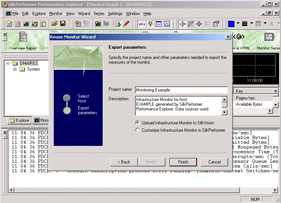Screen dimensions: 281x203
Task: Open the line style dropdown arrow
Action: tap(265, 23)
